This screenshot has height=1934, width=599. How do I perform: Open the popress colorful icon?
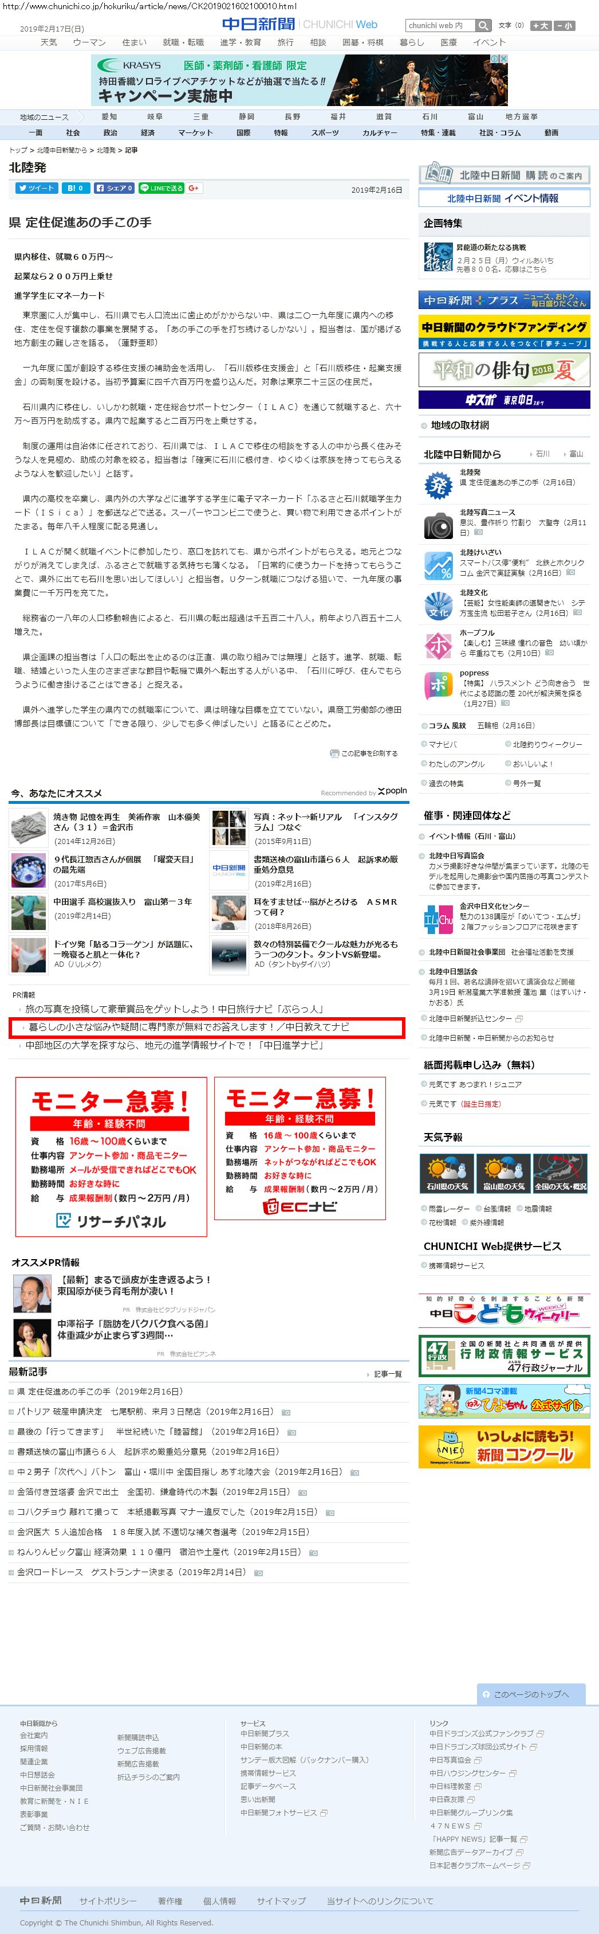tap(438, 686)
